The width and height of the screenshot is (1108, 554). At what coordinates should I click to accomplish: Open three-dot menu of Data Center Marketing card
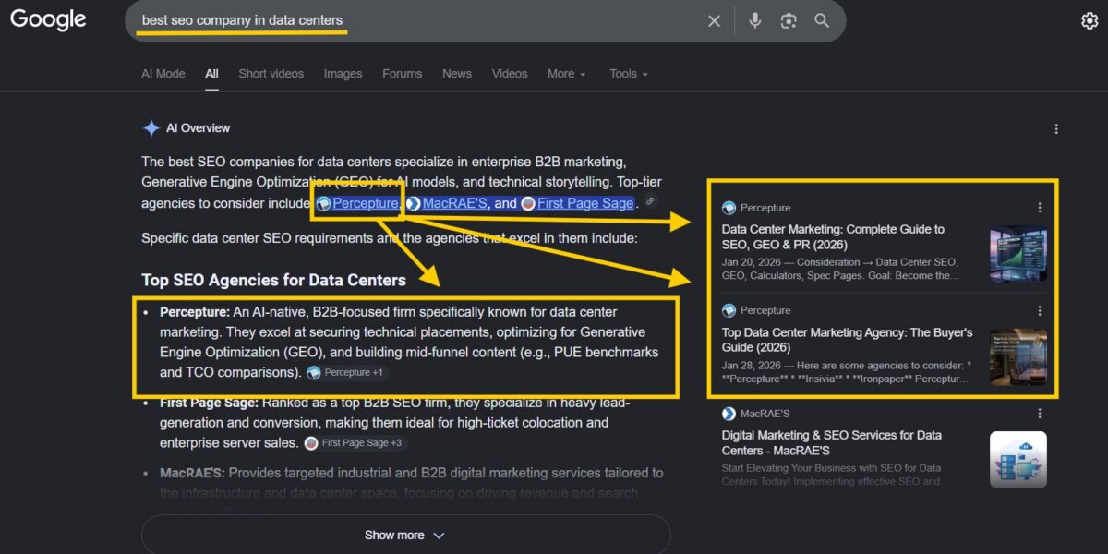click(1040, 208)
